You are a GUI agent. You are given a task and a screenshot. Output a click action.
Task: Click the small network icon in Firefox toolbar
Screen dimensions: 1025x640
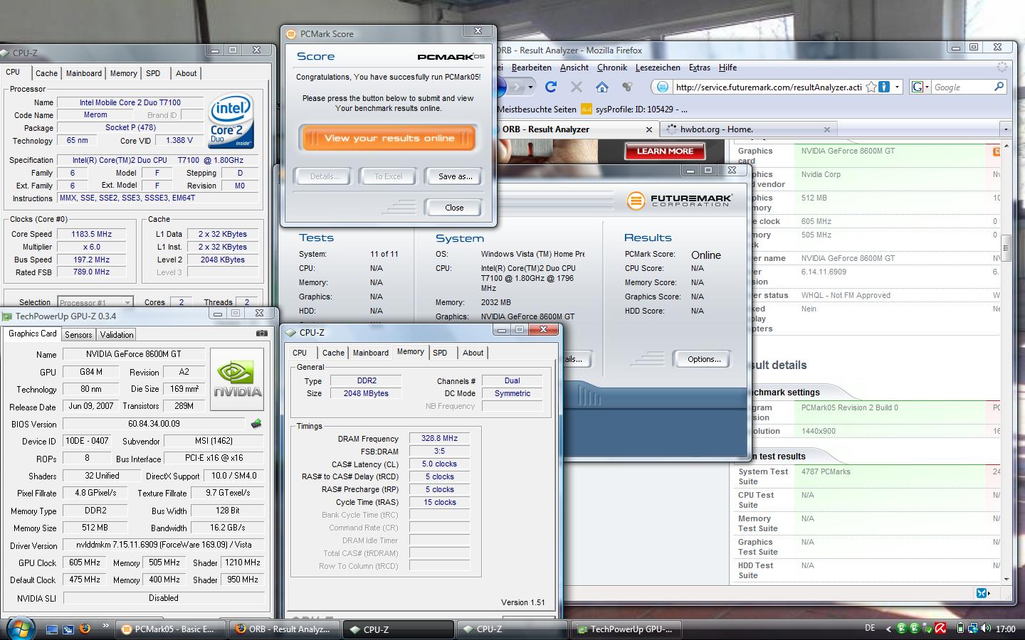point(627,87)
